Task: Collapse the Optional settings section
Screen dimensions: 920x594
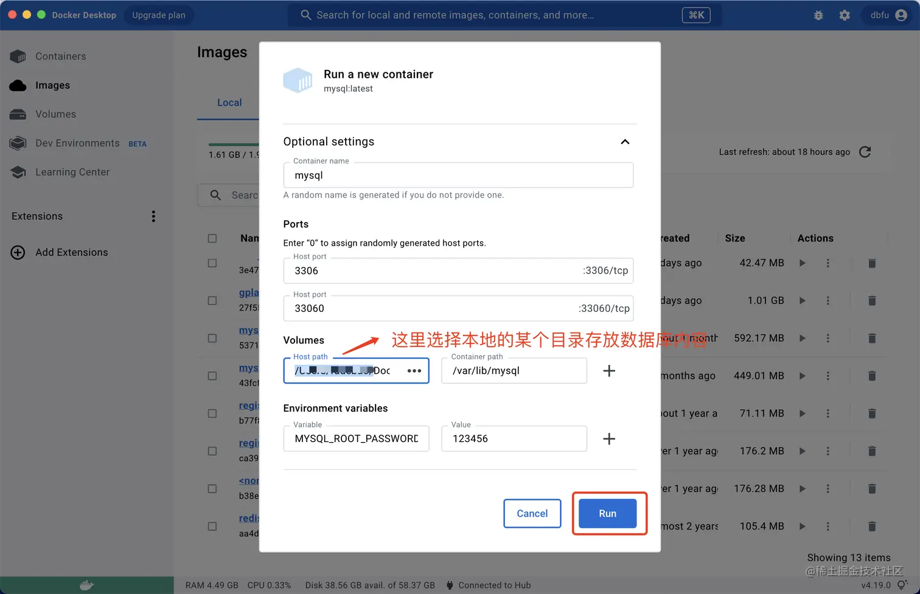Action: tap(625, 142)
